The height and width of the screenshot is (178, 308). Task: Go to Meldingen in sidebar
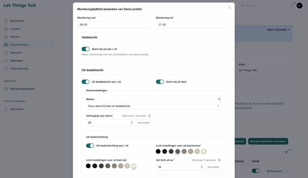(17, 61)
